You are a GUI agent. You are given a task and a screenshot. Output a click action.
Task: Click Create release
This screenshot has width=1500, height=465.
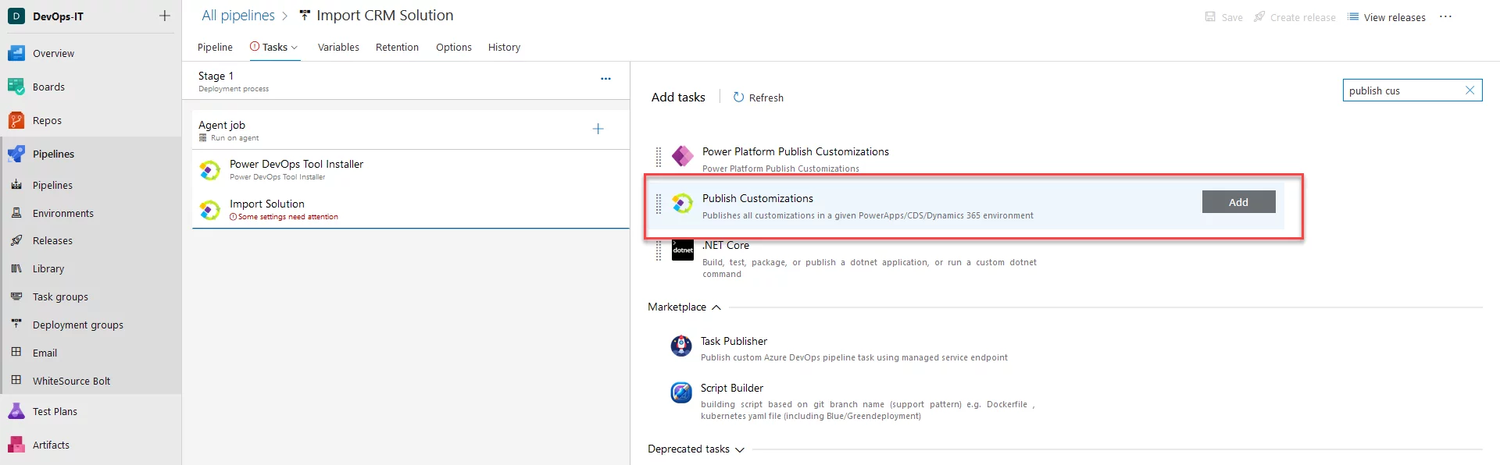pyautogui.click(x=1295, y=17)
